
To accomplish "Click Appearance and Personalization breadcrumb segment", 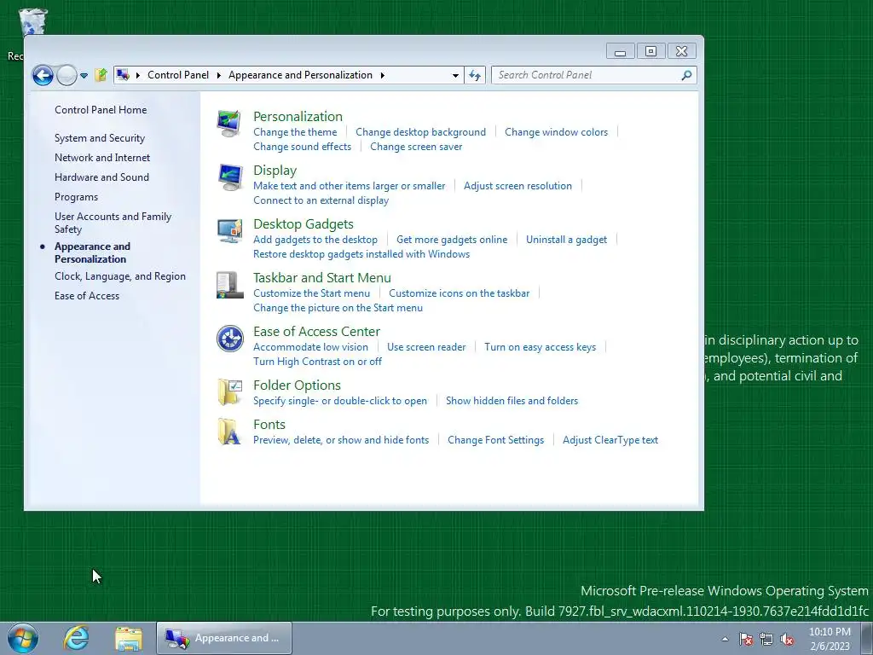I will tap(300, 75).
